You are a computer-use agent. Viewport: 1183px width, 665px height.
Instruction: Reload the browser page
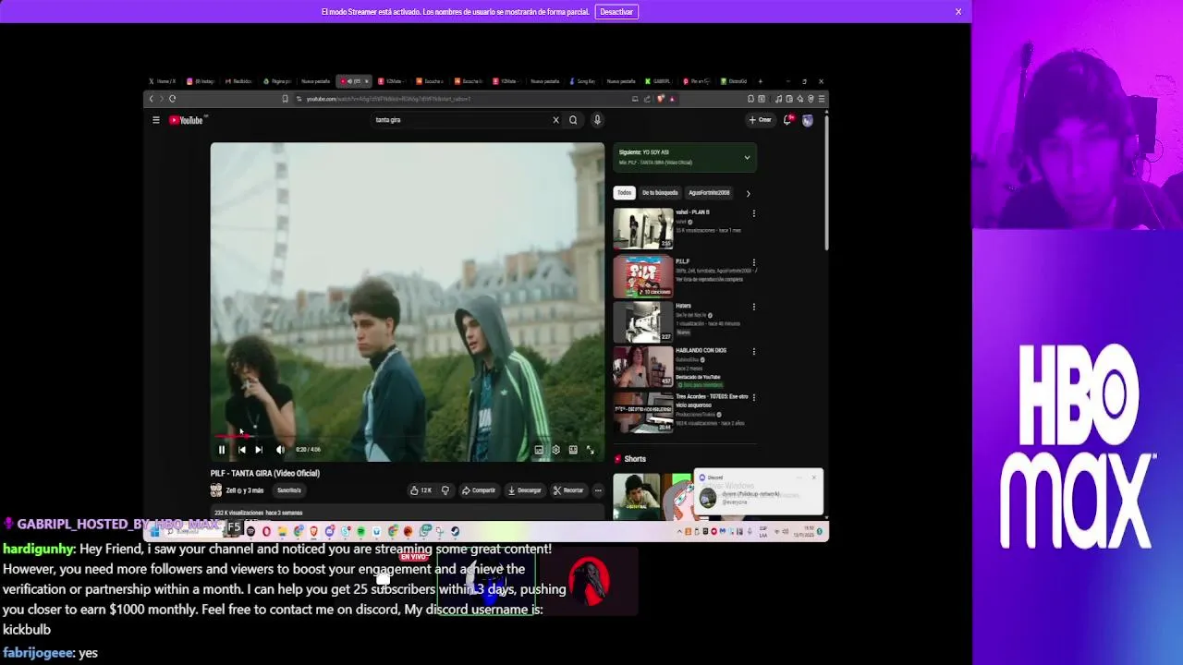click(172, 99)
